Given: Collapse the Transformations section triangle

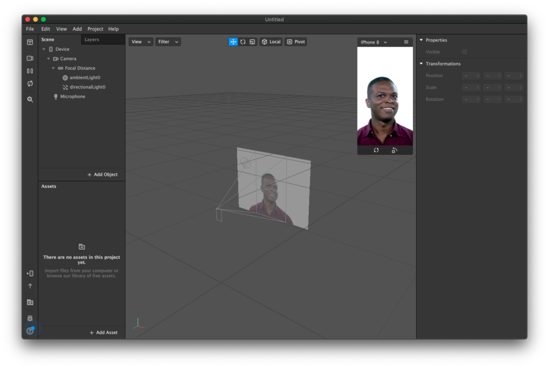Looking at the screenshot, I should [421, 64].
